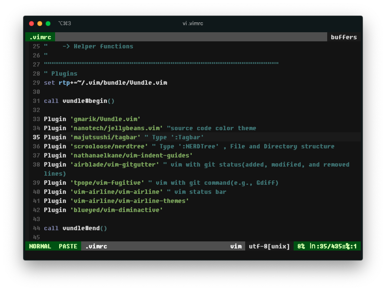Select the .vimrc buffer tab
The width and height of the screenshot is (386, 291).
[x=40, y=37]
